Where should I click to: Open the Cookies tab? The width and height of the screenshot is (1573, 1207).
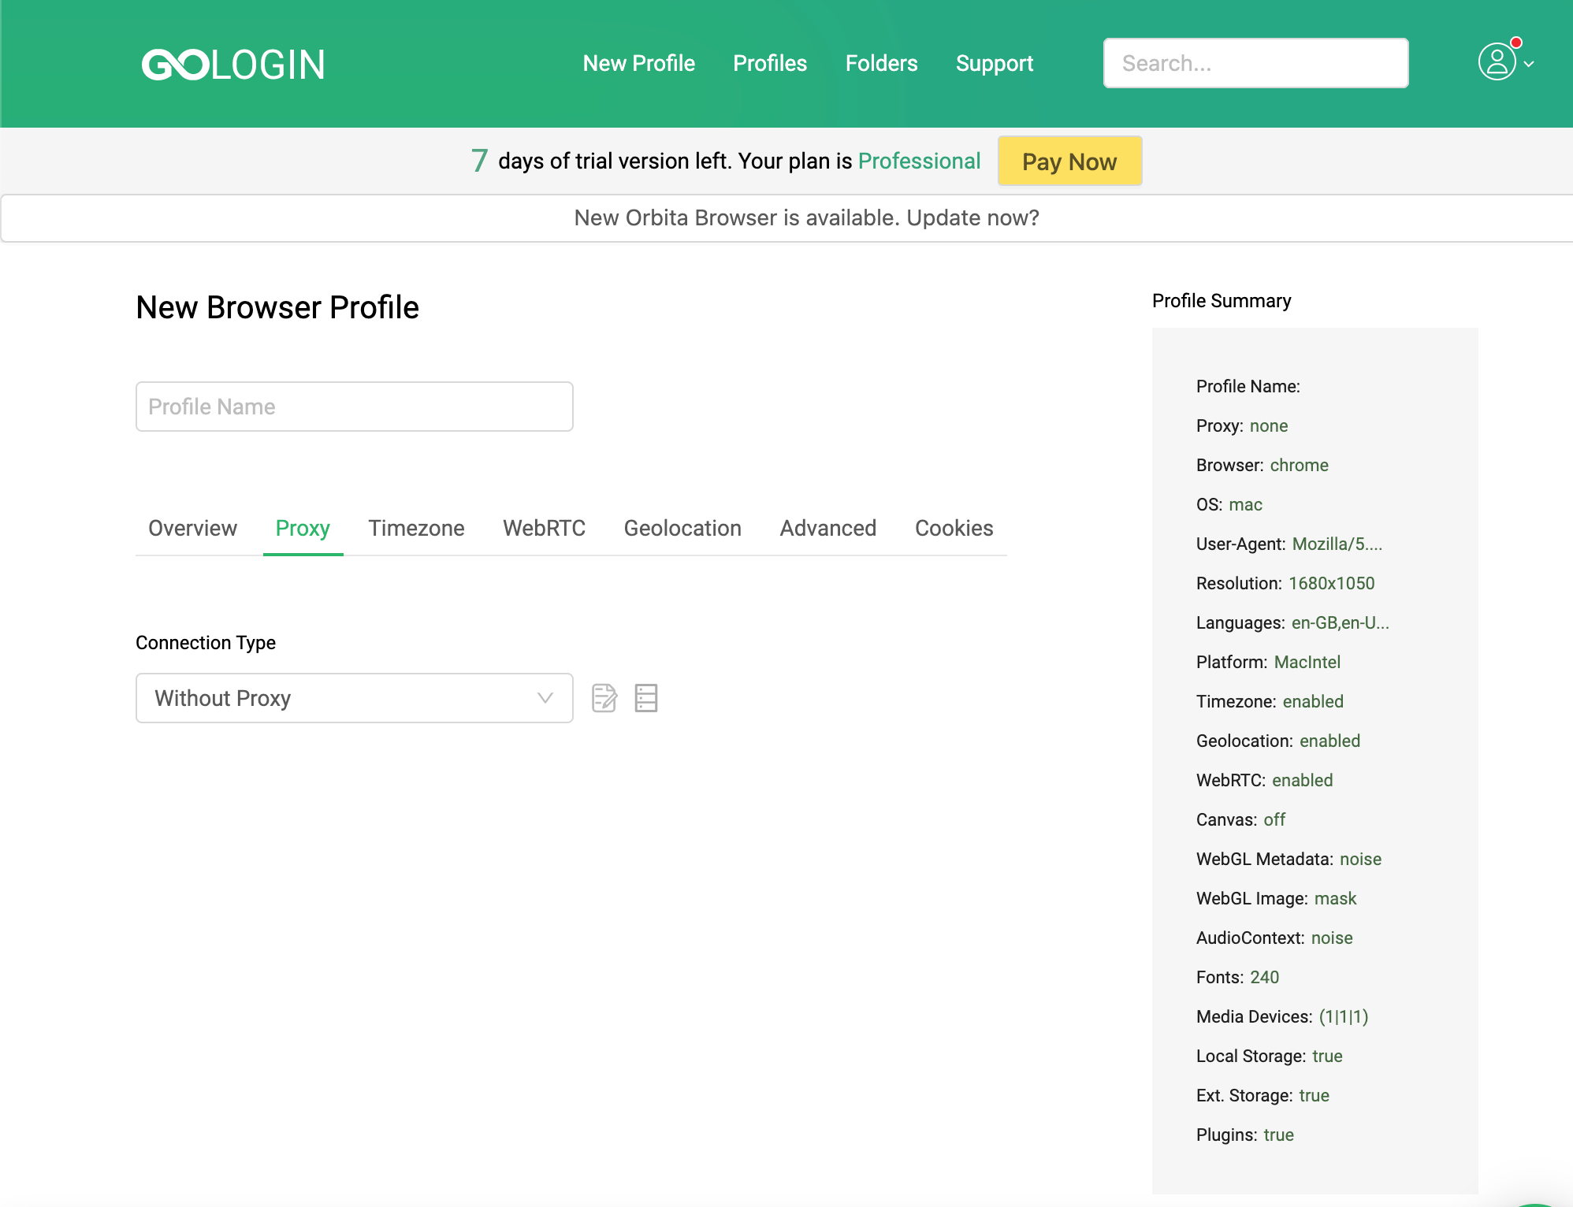(x=954, y=528)
